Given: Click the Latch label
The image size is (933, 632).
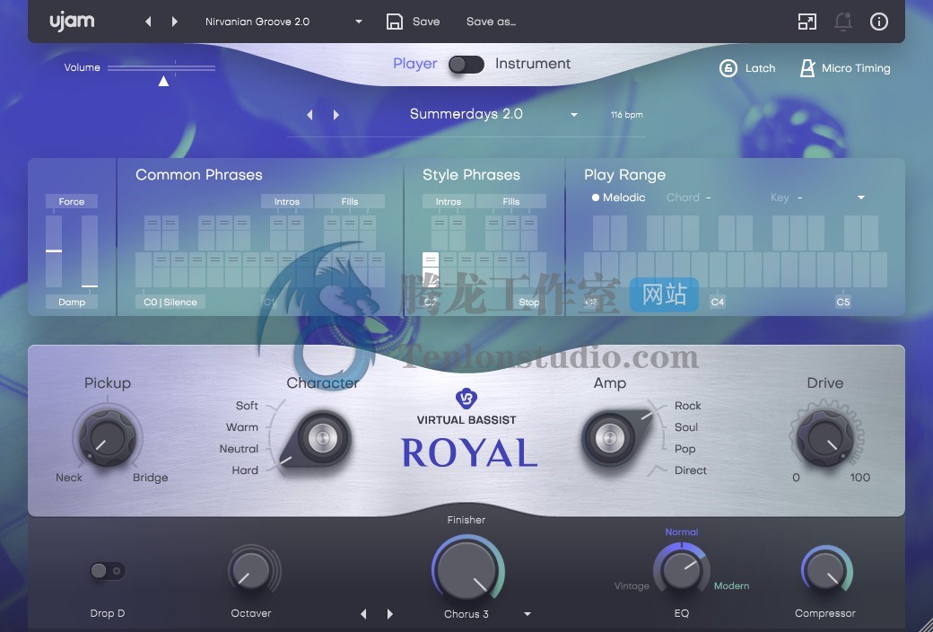Looking at the screenshot, I should 761,68.
